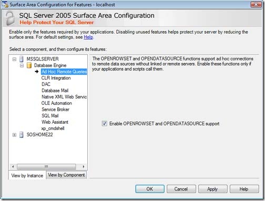Select Service Broker feature
The width and height of the screenshot is (265, 201).
55,109
